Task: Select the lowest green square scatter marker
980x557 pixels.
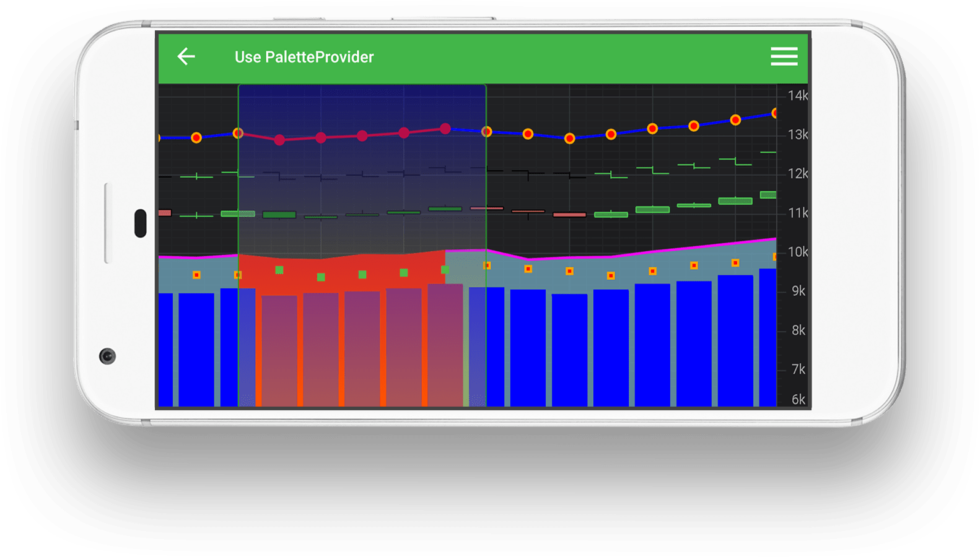Action: (321, 277)
